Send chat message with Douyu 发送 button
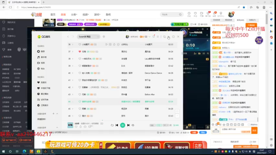 pyautogui.click(x=254, y=131)
